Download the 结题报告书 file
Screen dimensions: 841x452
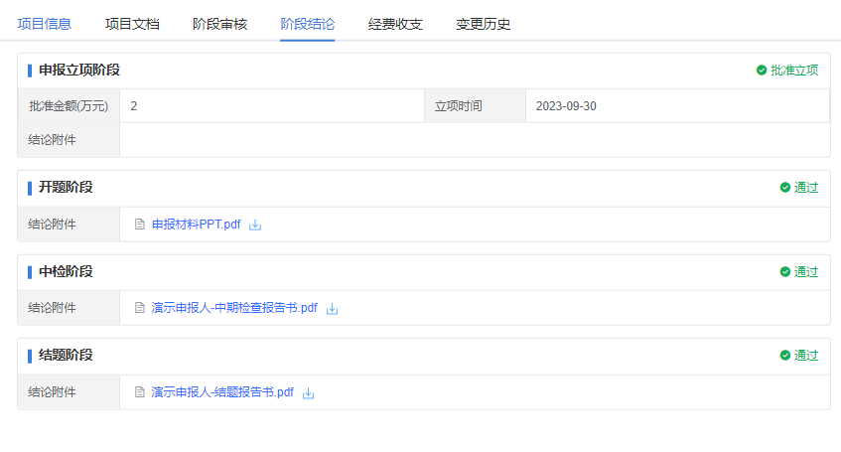(309, 392)
